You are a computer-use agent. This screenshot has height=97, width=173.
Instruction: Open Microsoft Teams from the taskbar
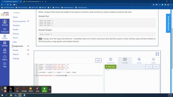[15, 95]
